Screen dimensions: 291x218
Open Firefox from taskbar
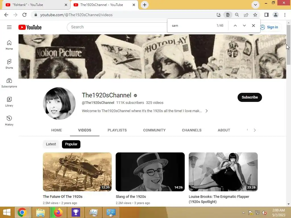[x=58, y=212]
